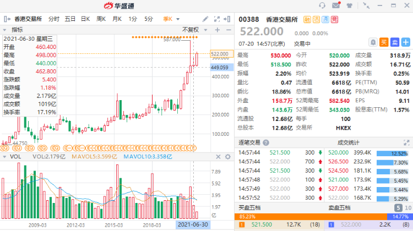
Task: Open VOL indicator settings gear
Action: click(x=228, y=157)
